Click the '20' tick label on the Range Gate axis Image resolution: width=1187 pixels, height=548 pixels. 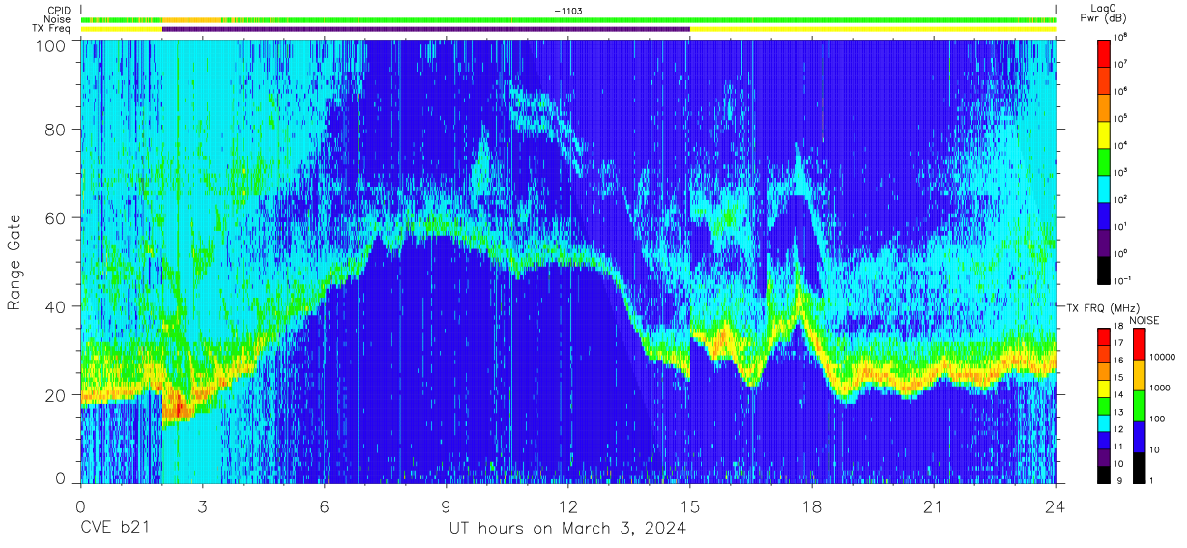(54, 395)
